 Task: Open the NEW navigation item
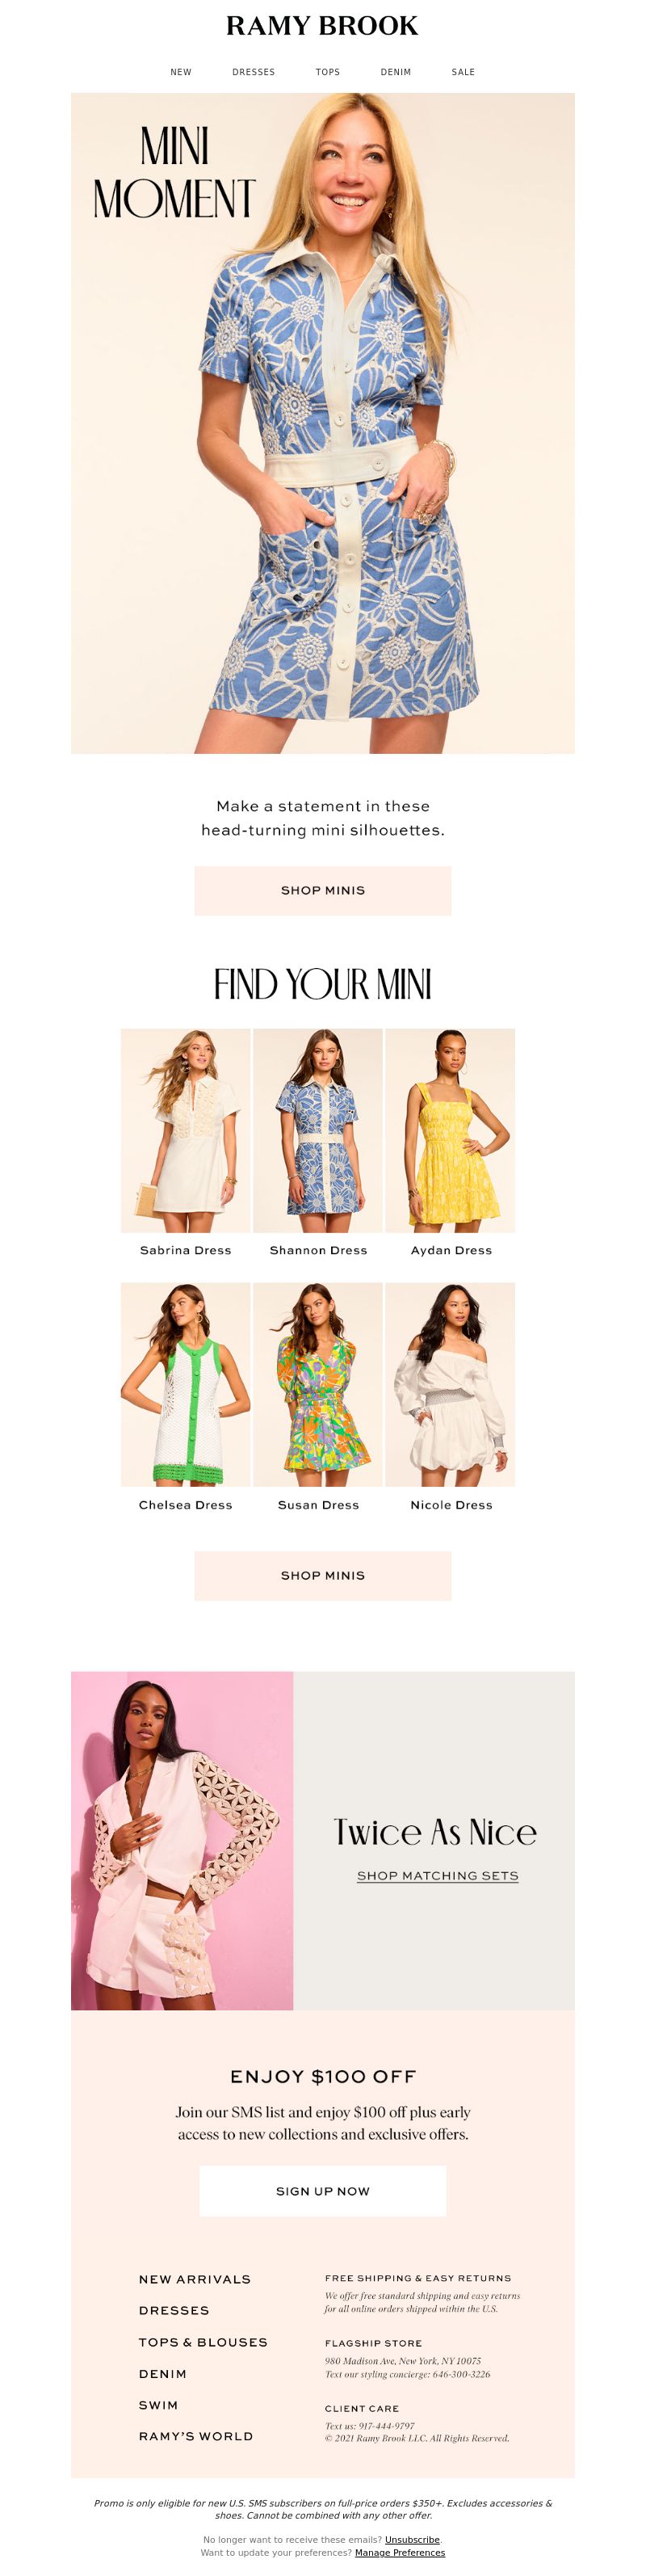(181, 72)
